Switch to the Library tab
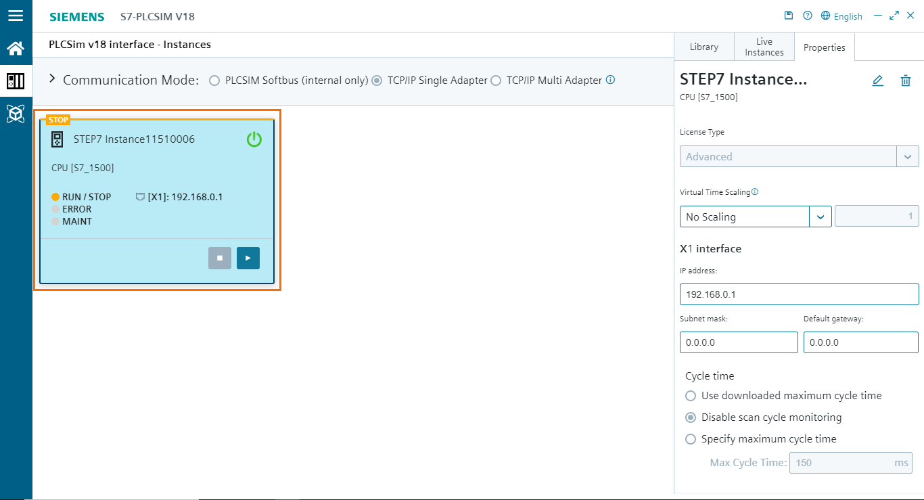924x500 pixels. [x=703, y=46]
